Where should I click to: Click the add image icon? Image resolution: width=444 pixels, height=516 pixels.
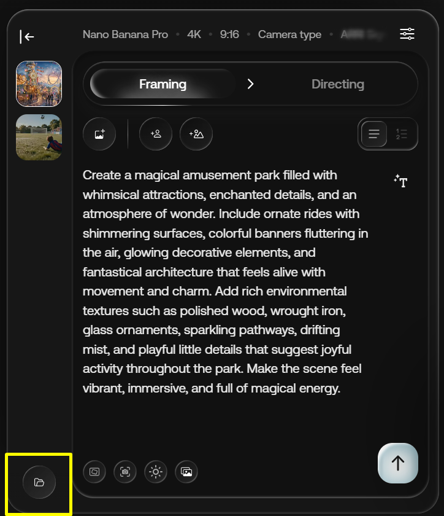coord(99,134)
